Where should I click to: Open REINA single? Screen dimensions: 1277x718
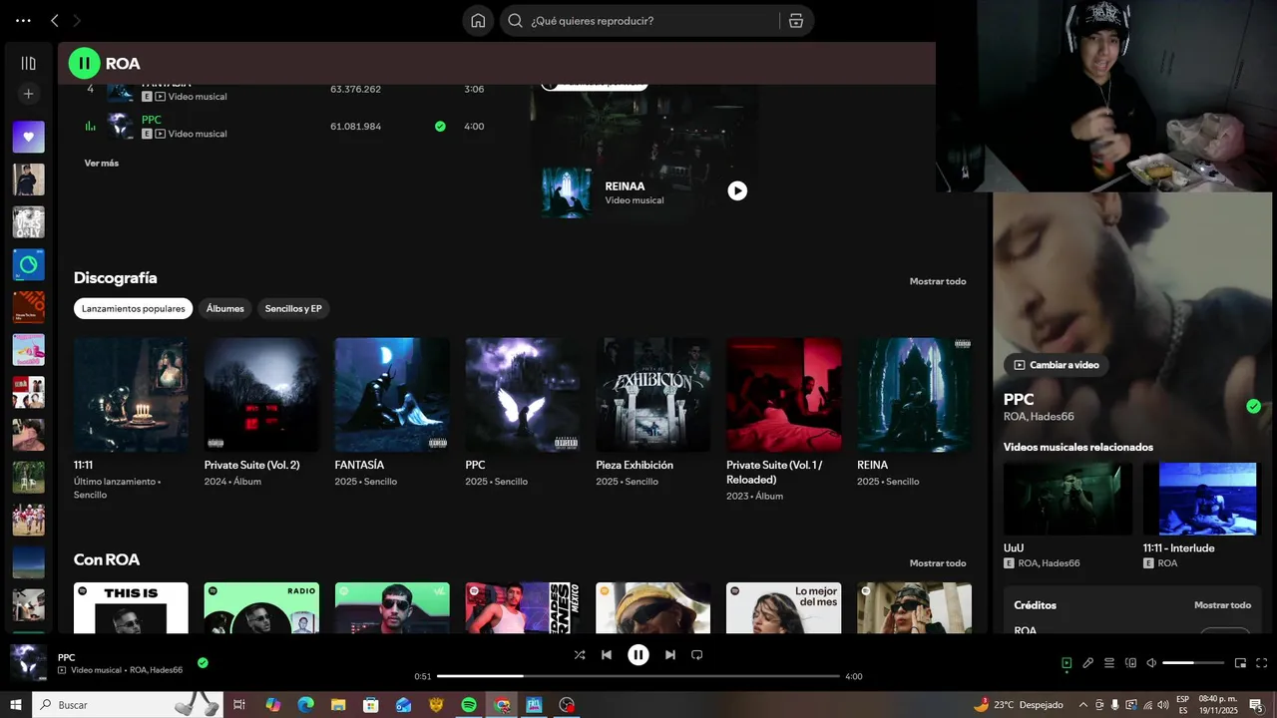click(915, 395)
